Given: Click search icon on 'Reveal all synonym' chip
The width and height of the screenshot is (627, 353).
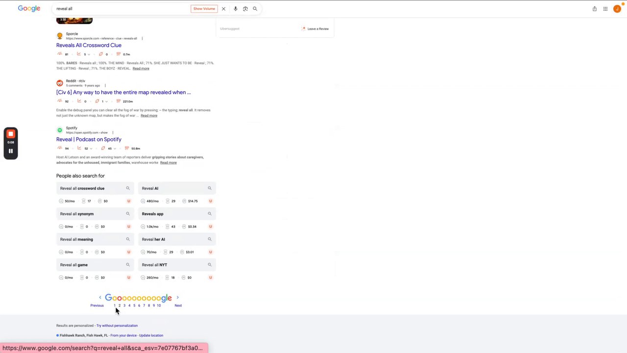Looking at the screenshot, I should [x=128, y=214].
